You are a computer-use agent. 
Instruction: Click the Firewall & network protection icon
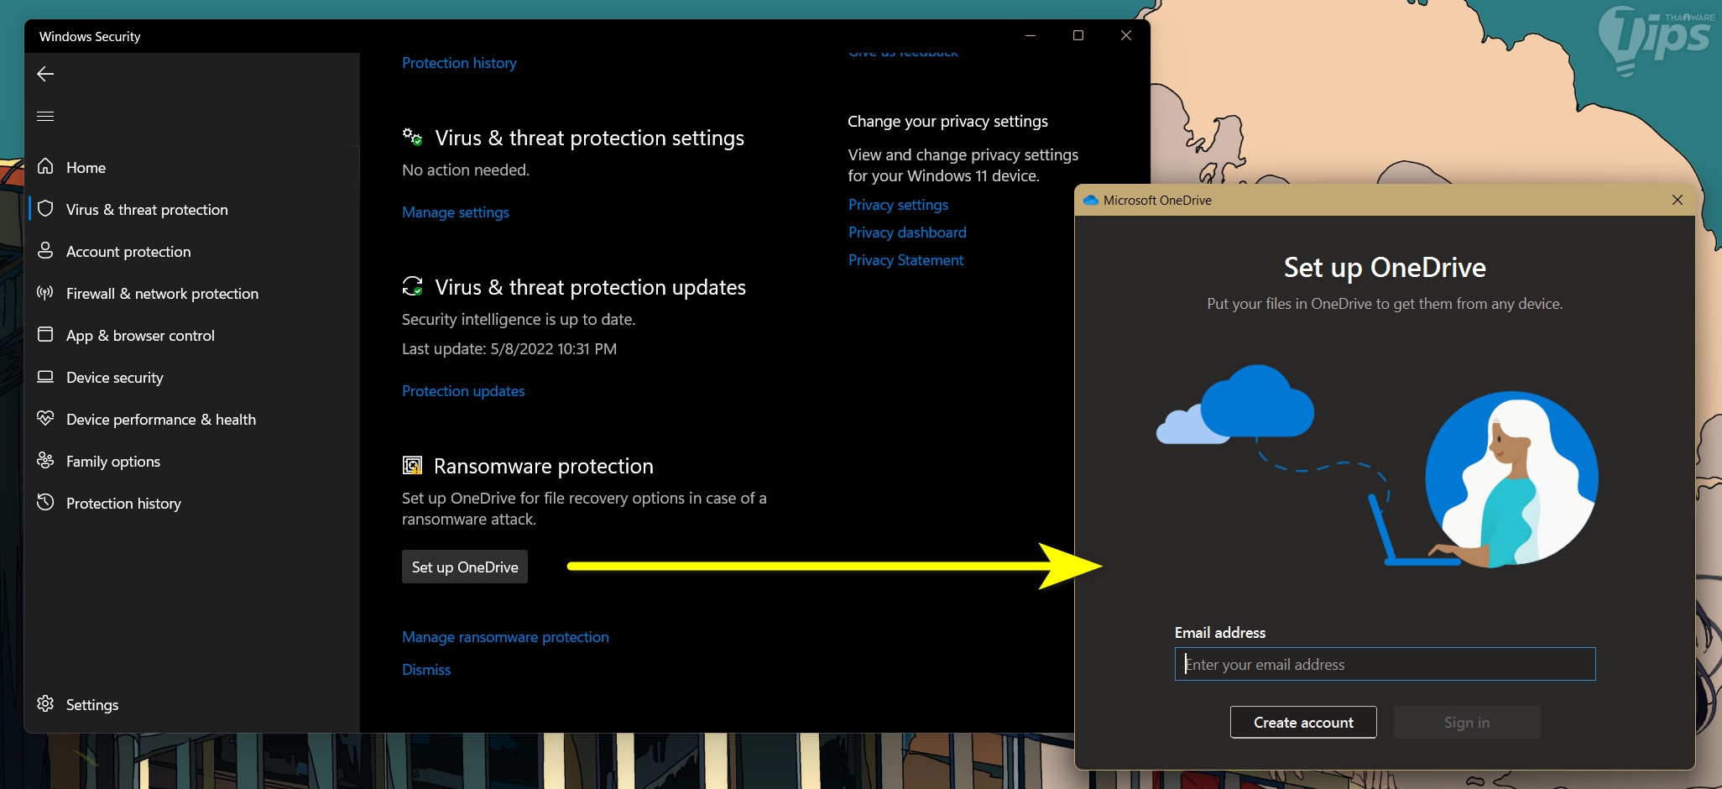45,293
